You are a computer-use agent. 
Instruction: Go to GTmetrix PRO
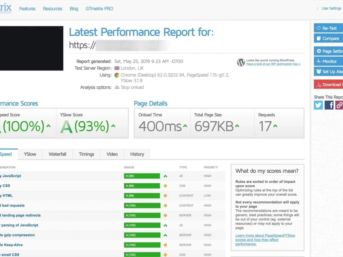click(99, 9)
